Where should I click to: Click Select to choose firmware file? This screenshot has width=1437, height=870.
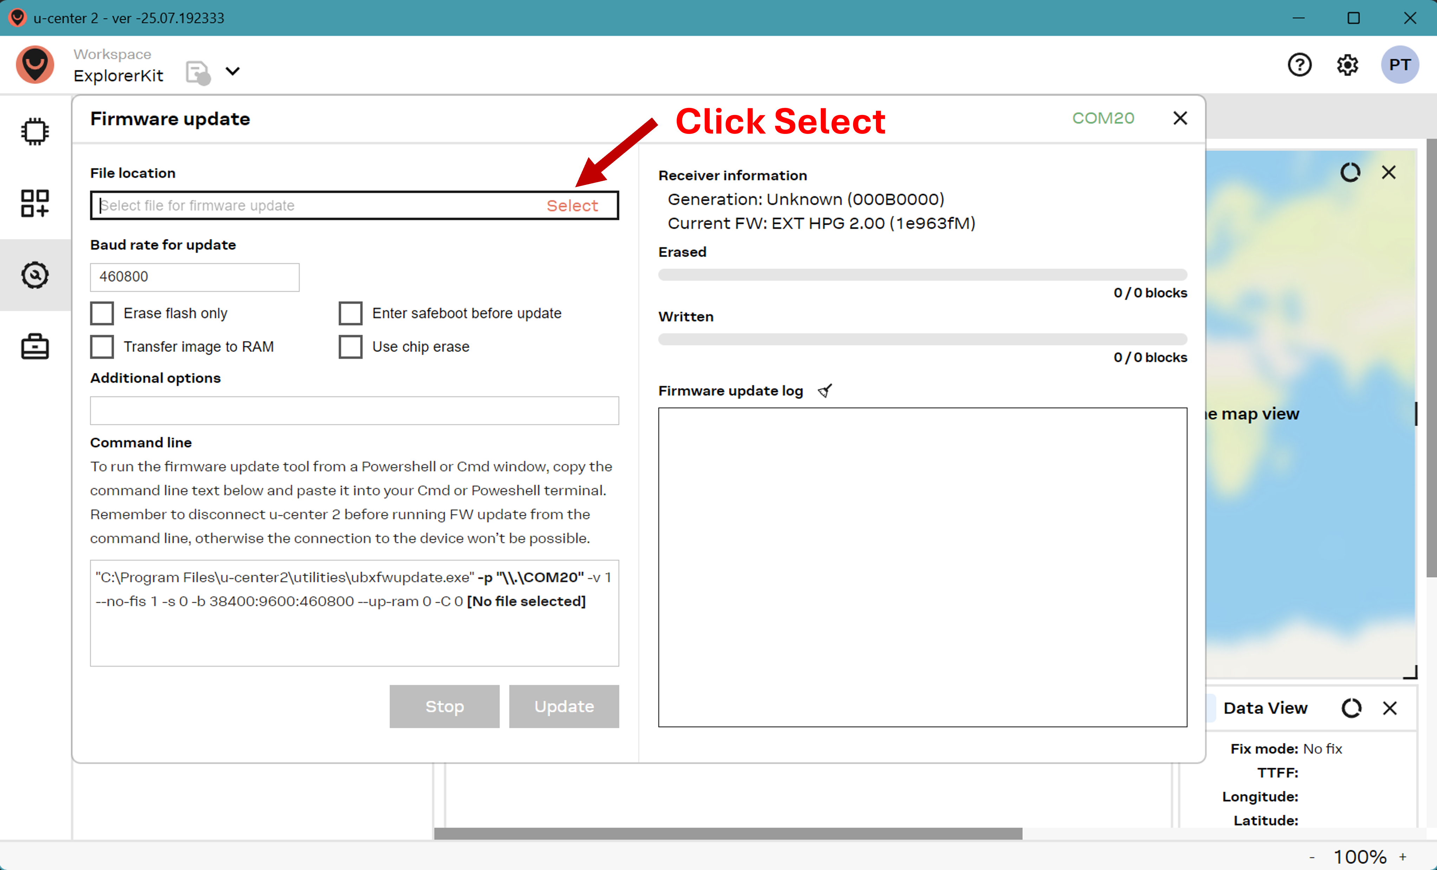tap(572, 205)
